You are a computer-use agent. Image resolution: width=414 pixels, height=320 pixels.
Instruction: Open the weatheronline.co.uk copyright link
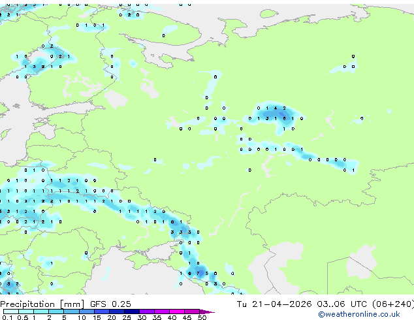coord(359,314)
